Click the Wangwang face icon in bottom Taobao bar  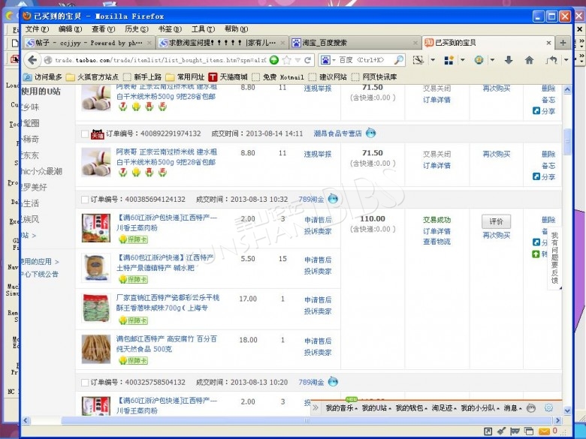[530, 408]
